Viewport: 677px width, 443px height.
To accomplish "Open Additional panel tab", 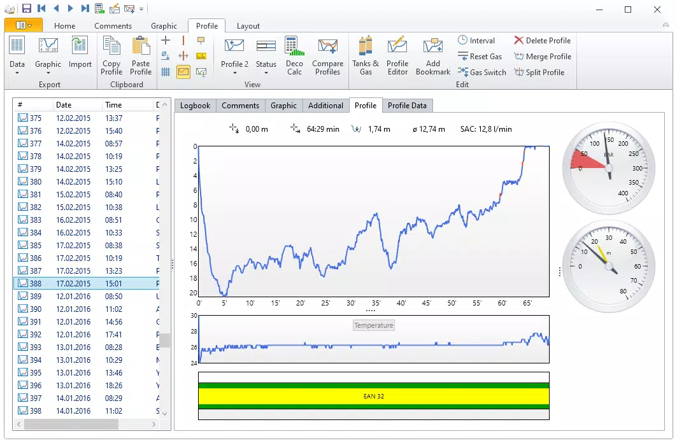I will pyautogui.click(x=325, y=105).
